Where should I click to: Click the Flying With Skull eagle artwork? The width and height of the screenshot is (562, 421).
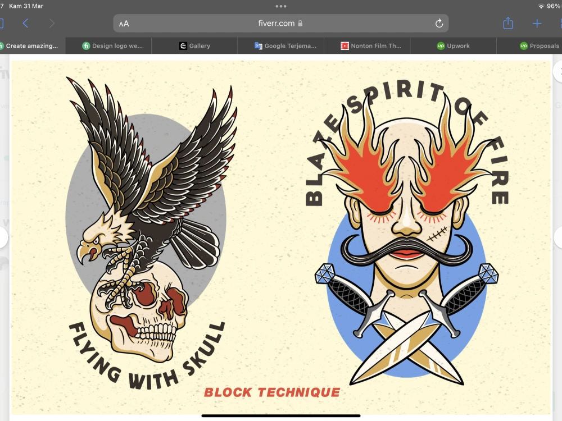[151, 233]
